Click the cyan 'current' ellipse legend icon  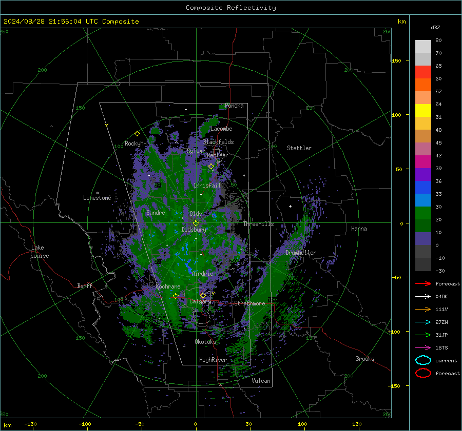(423, 360)
